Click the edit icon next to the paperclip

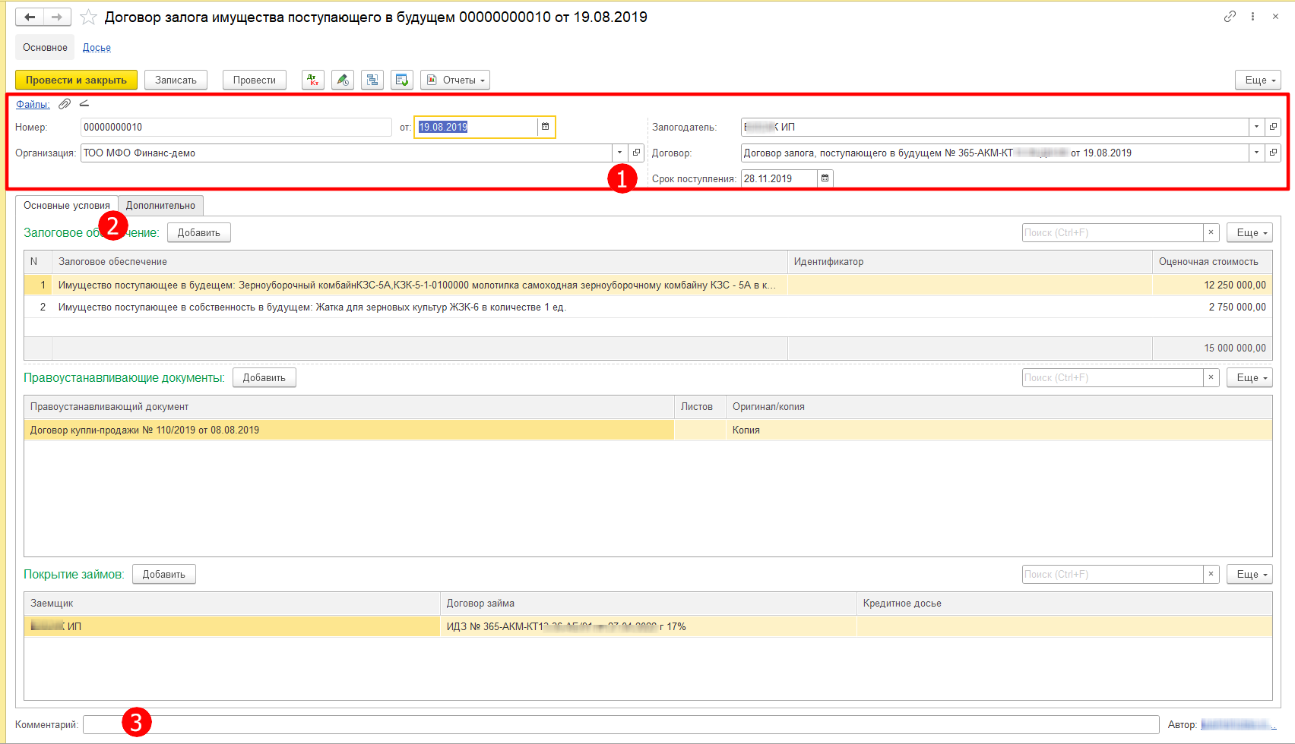click(84, 104)
